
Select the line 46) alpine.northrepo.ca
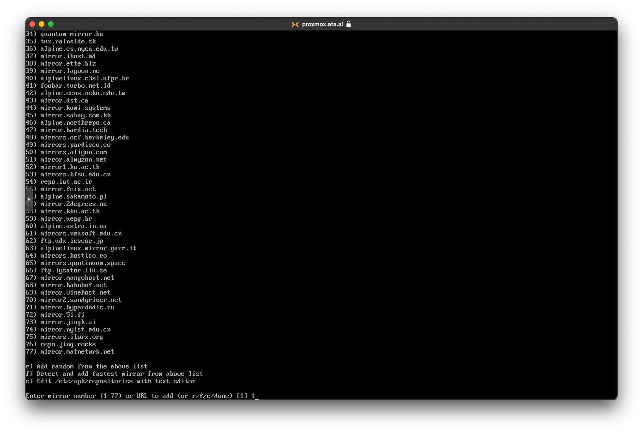[x=68, y=123]
